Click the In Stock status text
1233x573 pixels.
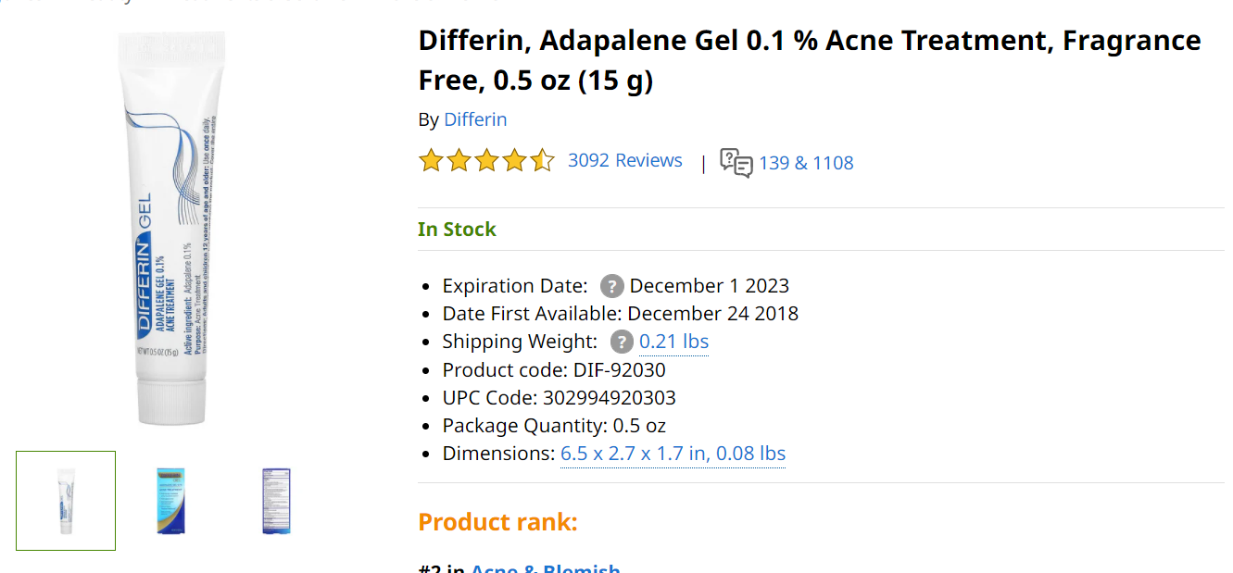click(x=457, y=230)
